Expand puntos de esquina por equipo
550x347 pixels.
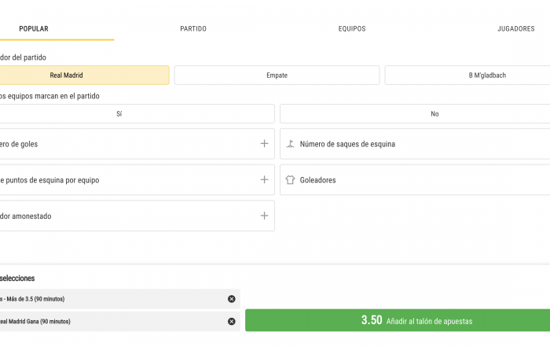264,179
